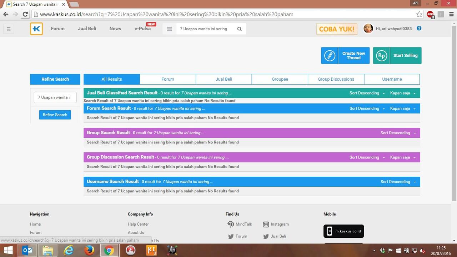Click the blue Refine Search button
The image size is (457, 257).
coord(55,115)
